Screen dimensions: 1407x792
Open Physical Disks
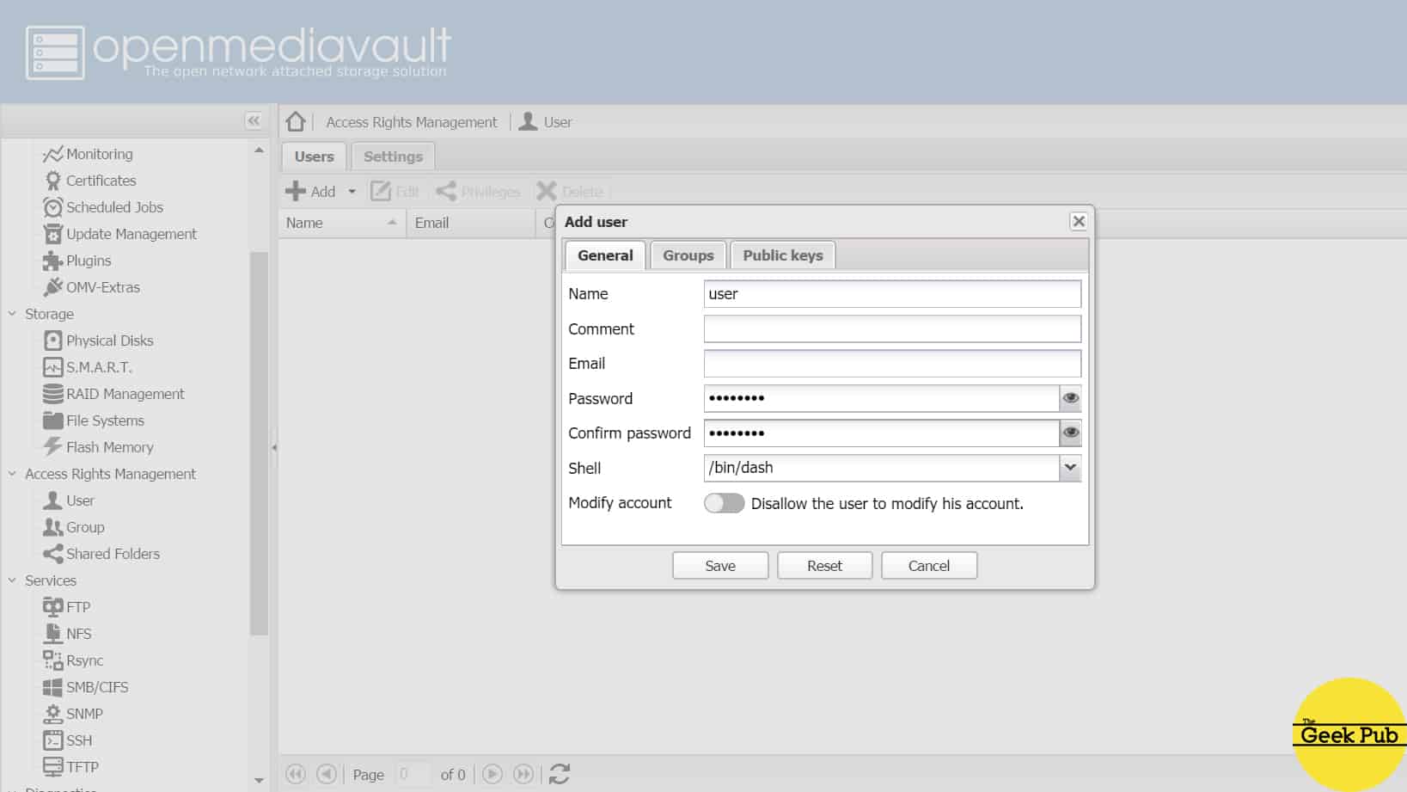[x=99, y=341]
